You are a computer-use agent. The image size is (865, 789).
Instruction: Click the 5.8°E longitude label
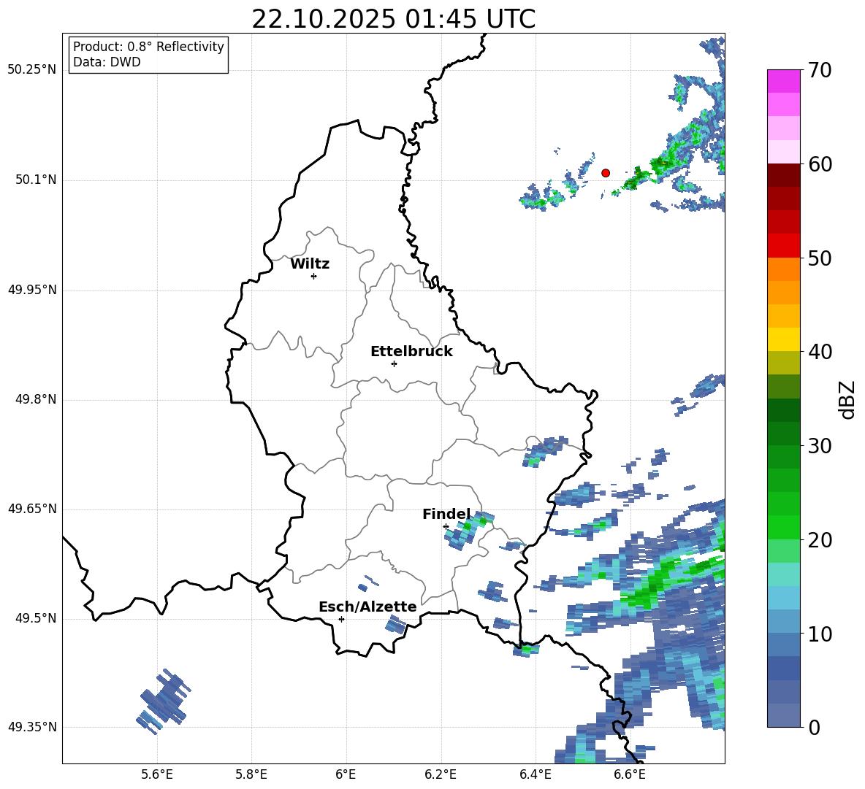[x=251, y=774]
